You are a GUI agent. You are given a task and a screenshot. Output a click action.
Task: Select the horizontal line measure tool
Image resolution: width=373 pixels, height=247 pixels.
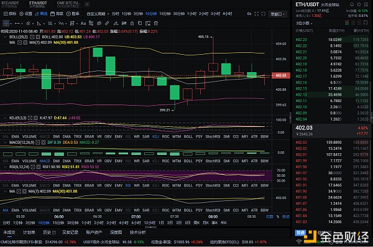pos(17,24)
